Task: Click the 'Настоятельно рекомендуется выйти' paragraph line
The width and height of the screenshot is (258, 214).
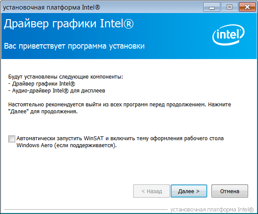Action: (119, 105)
